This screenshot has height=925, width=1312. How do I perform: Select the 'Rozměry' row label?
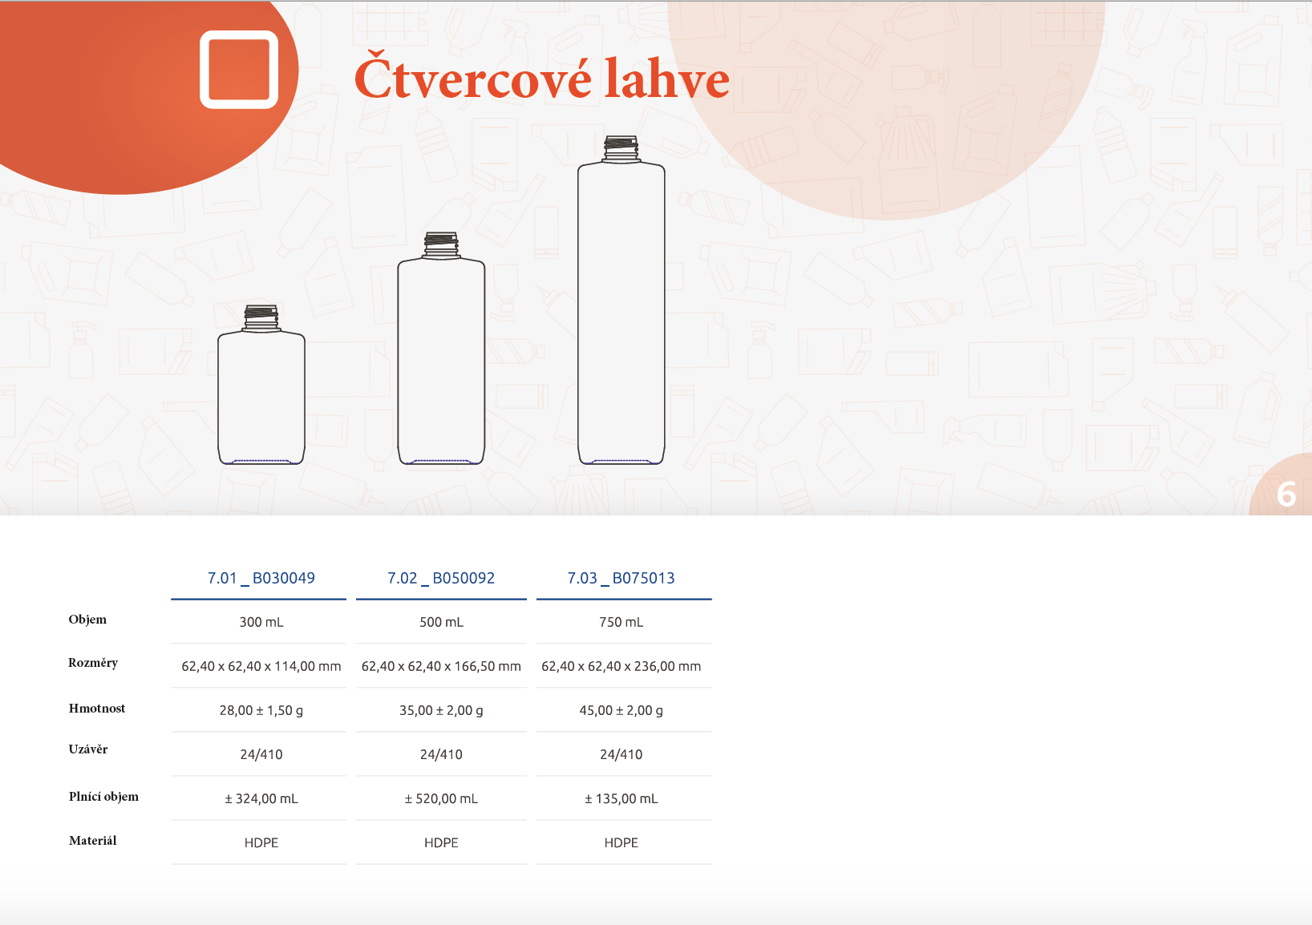(93, 663)
